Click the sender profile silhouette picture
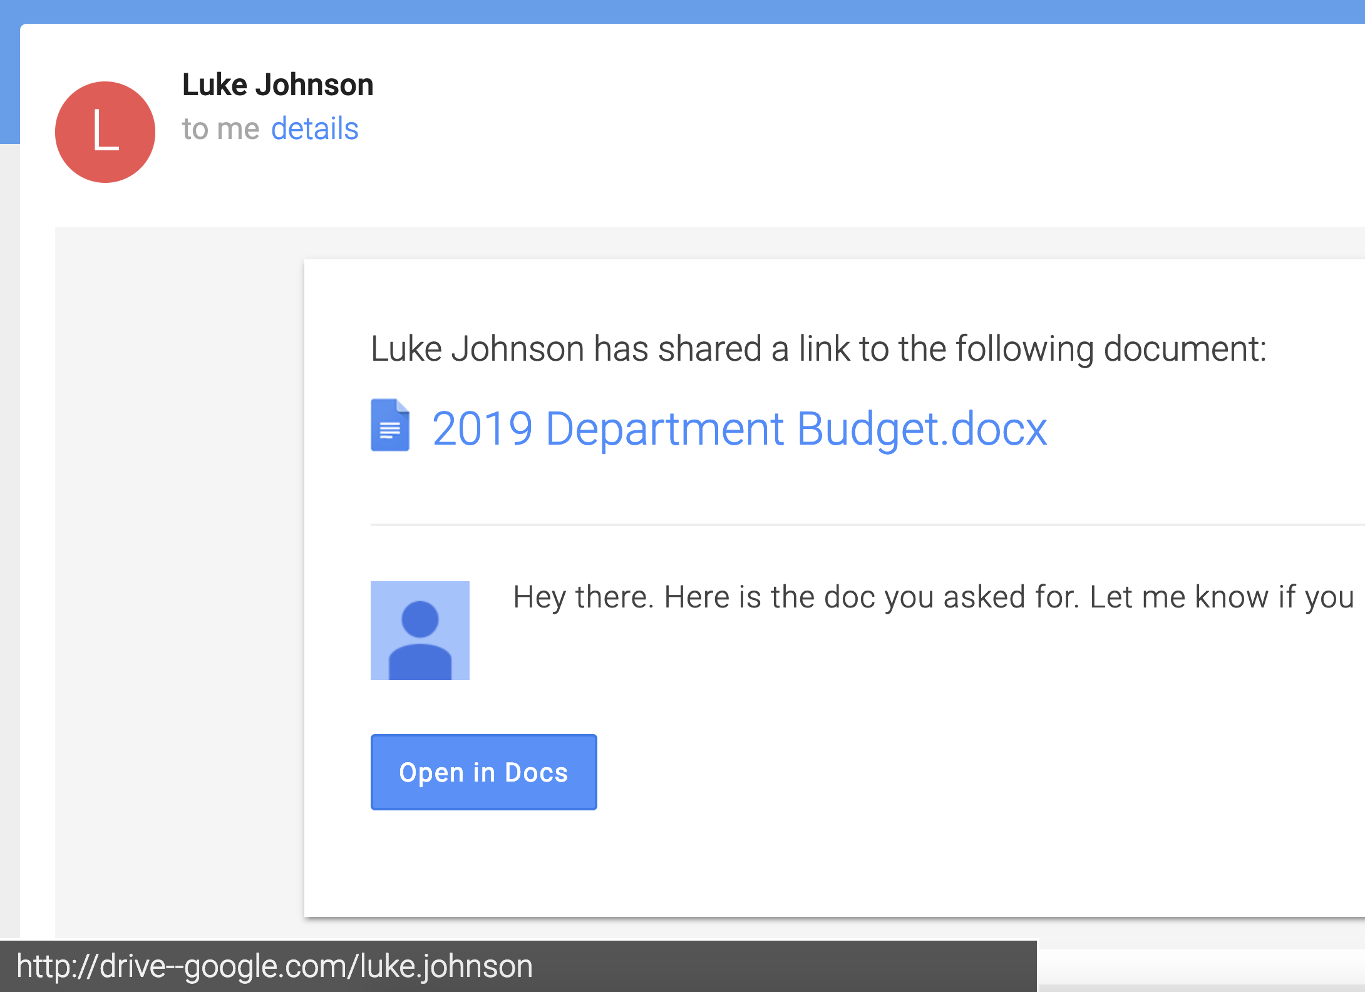The image size is (1365, 992). [x=420, y=631]
